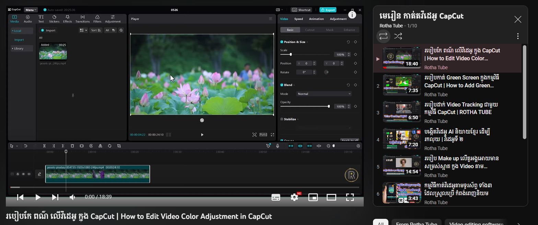
Task: Select the split tool in the timeline toolbar
Action: click(44, 146)
